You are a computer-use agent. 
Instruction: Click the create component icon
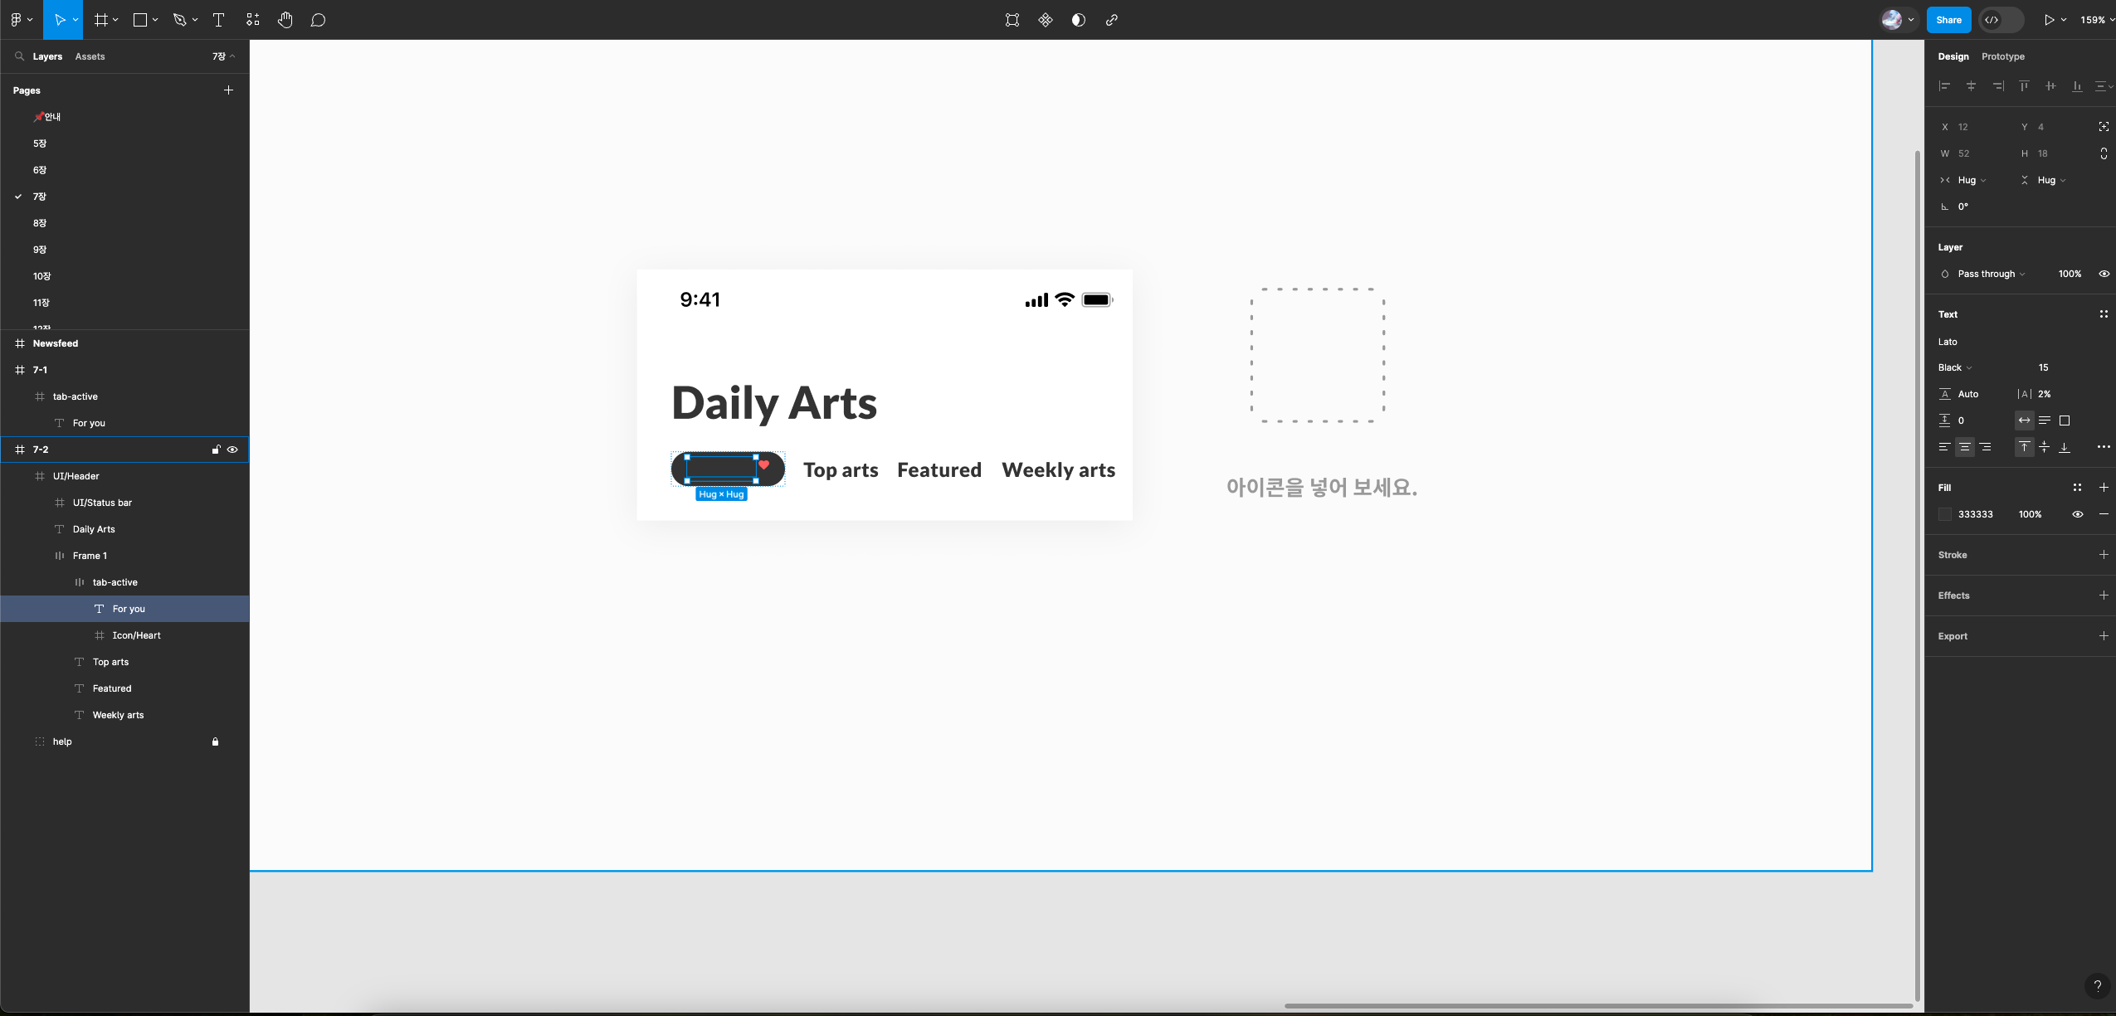(1045, 20)
